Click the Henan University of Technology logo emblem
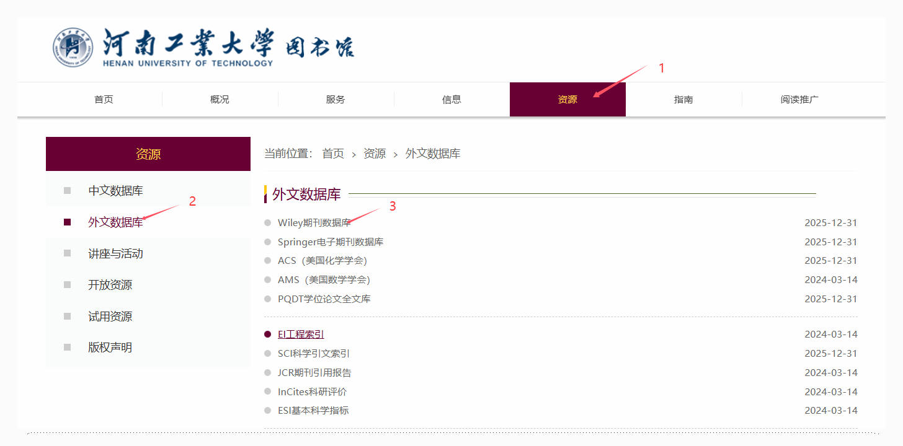Viewport: 903px width, 446px height. (73, 48)
